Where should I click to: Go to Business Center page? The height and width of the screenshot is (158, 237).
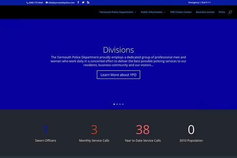pyautogui.click(x=205, y=12)
